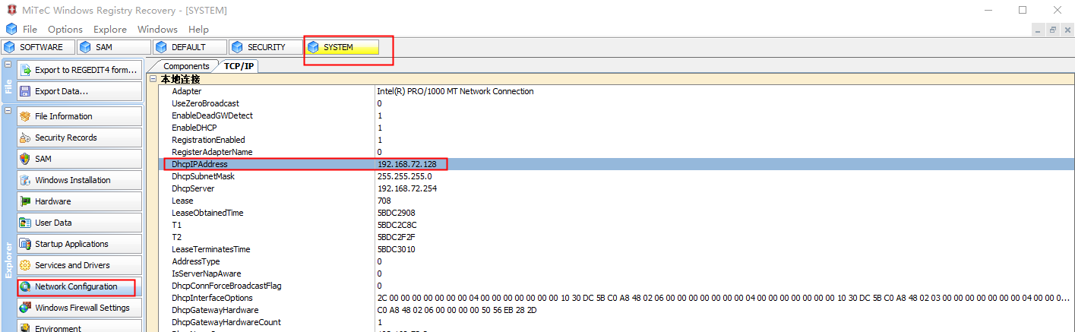Switch to the SAM hive window tab

coord(113,47)
